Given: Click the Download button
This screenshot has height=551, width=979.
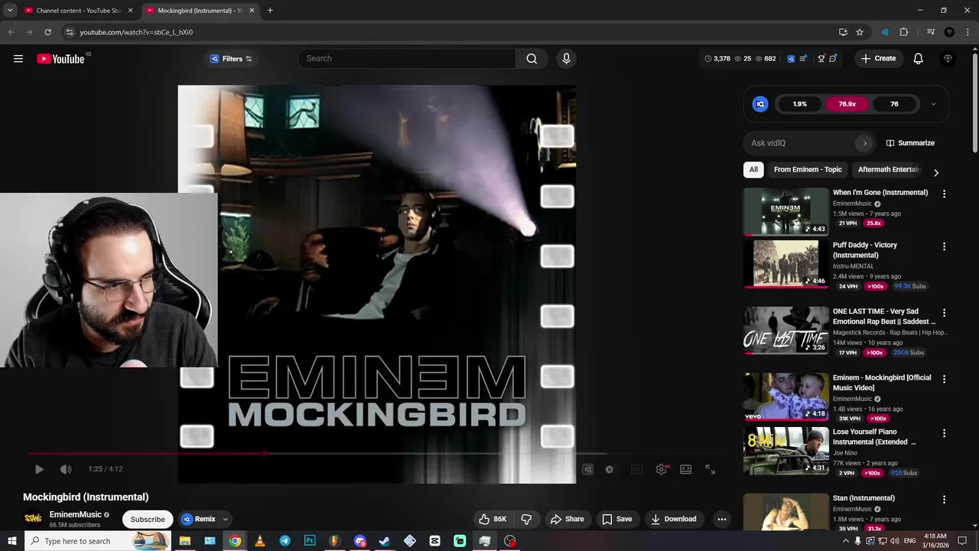Looking at the screenshot, I should pos(674,519).
